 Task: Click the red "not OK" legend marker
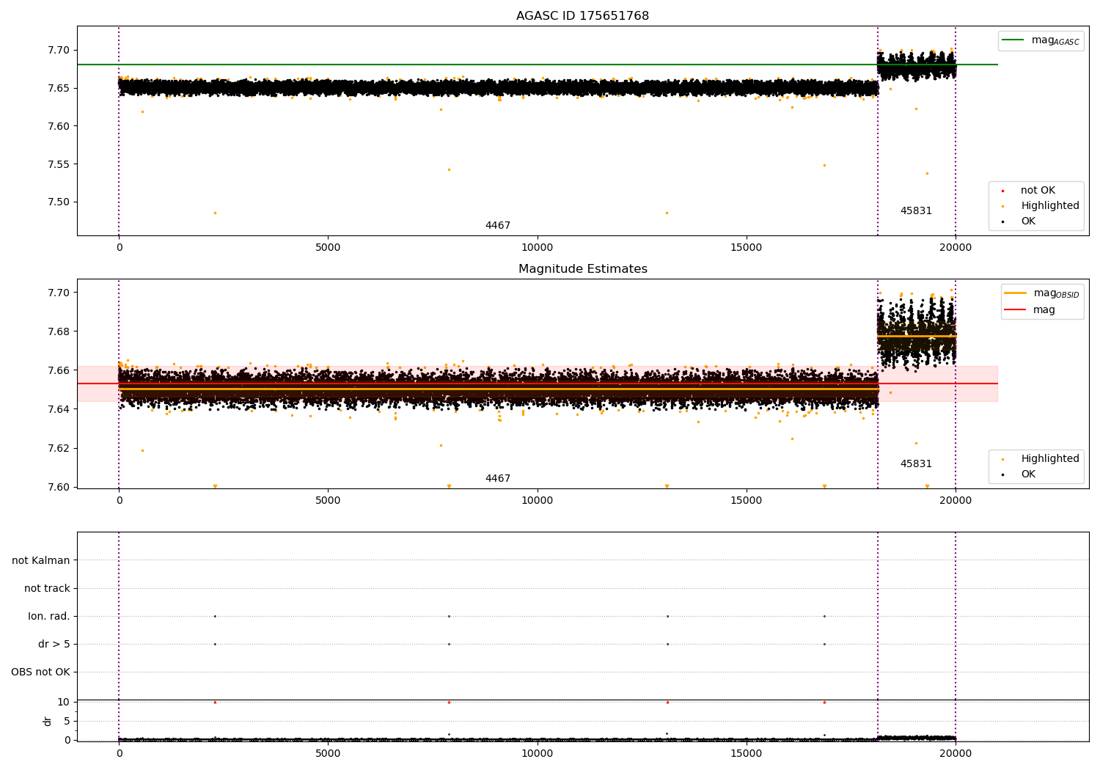(1002, 191)
